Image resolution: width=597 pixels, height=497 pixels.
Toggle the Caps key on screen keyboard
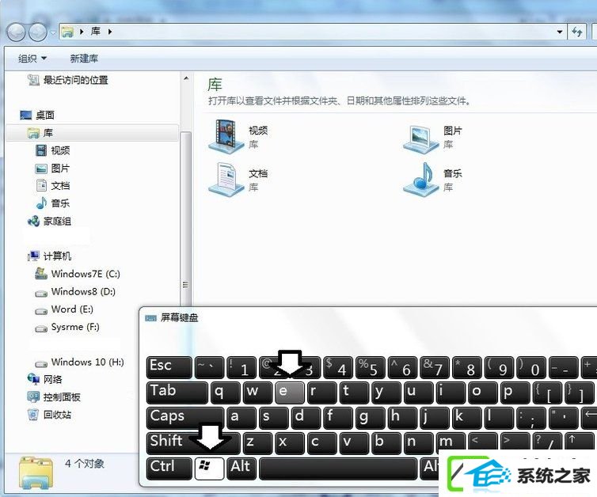pyautogui.click(x=185, y=418)
